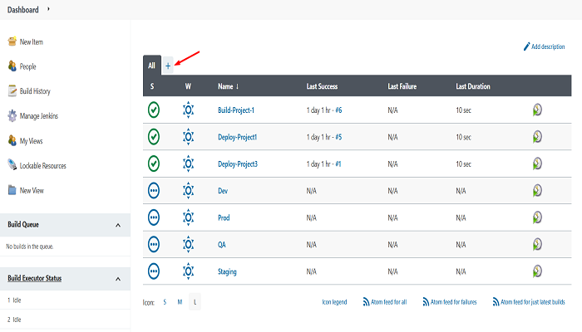The image size is (582, 332).
Task: Open the Prod job link
Action: coord(224,217)
